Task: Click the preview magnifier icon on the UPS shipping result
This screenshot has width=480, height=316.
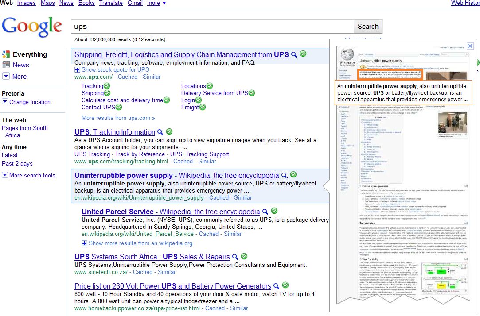Action: click(x=293, y=54)
